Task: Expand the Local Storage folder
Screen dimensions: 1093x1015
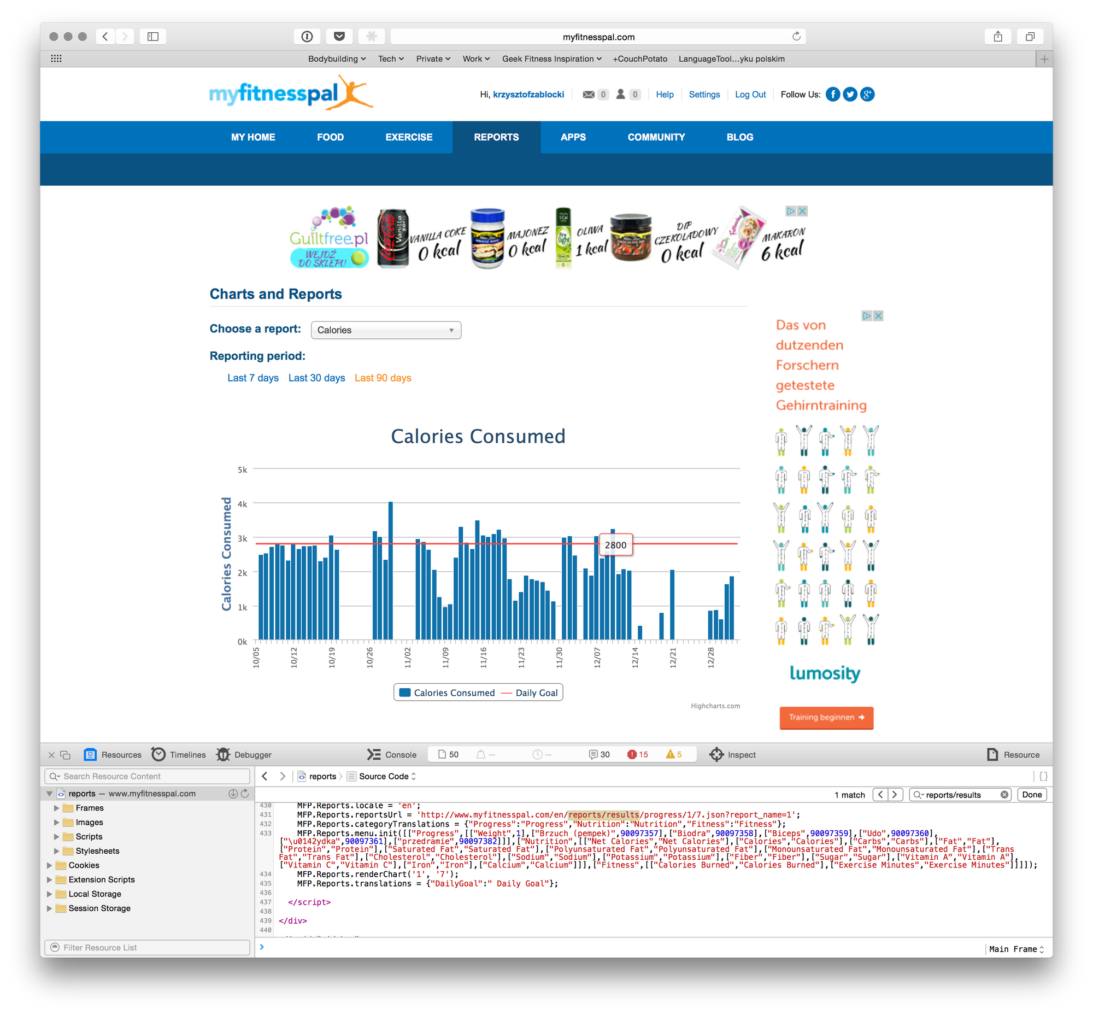Action: 49,894
